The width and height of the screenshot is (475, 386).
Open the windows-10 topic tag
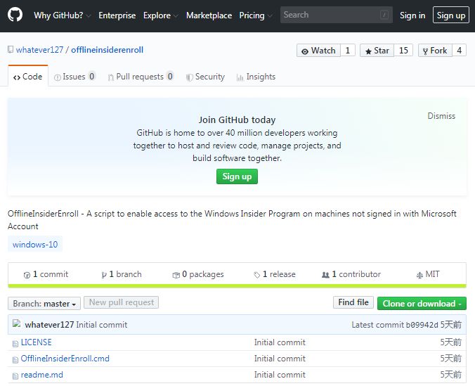coord(35,244)
